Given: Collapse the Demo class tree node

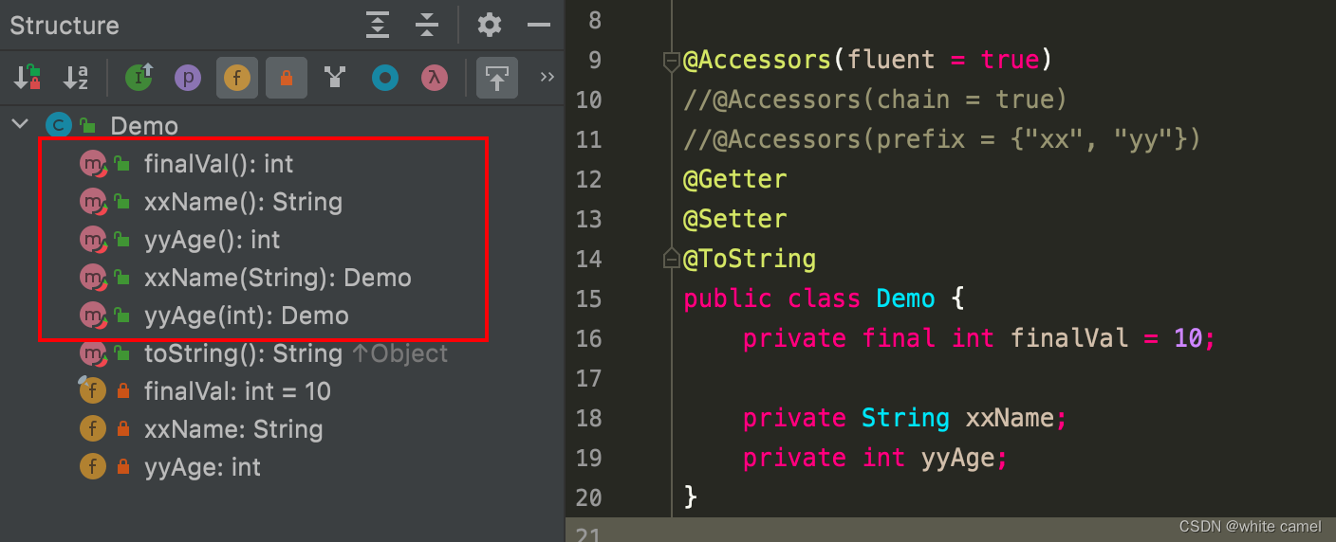Looking at the screenshot, I should coord(19,125).
